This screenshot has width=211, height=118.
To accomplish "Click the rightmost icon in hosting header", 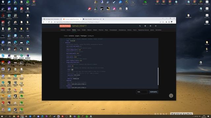I will [156, 26].
